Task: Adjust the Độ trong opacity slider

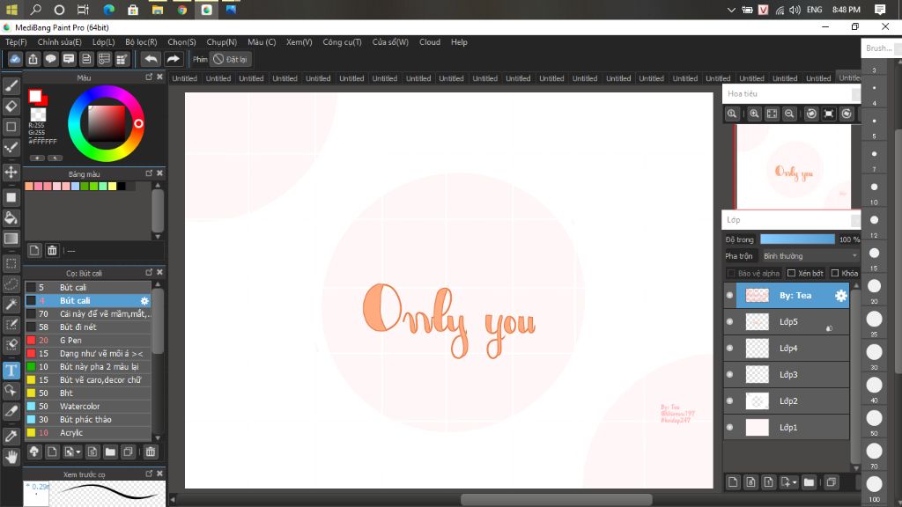Action: tap(797, 239)
